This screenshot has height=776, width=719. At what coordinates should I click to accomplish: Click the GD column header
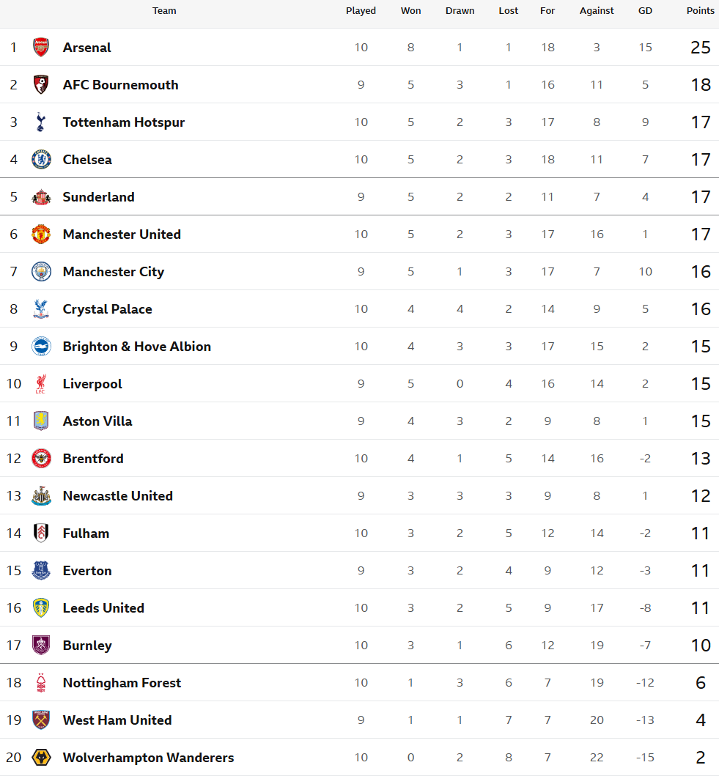645,11
